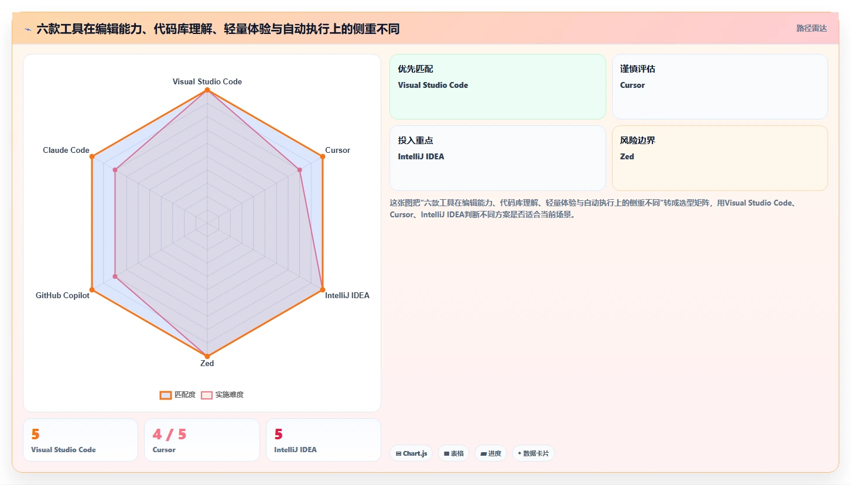The image size is (851, 485).
Task: Open the 投入重点 card
Action: coord(498,158)
